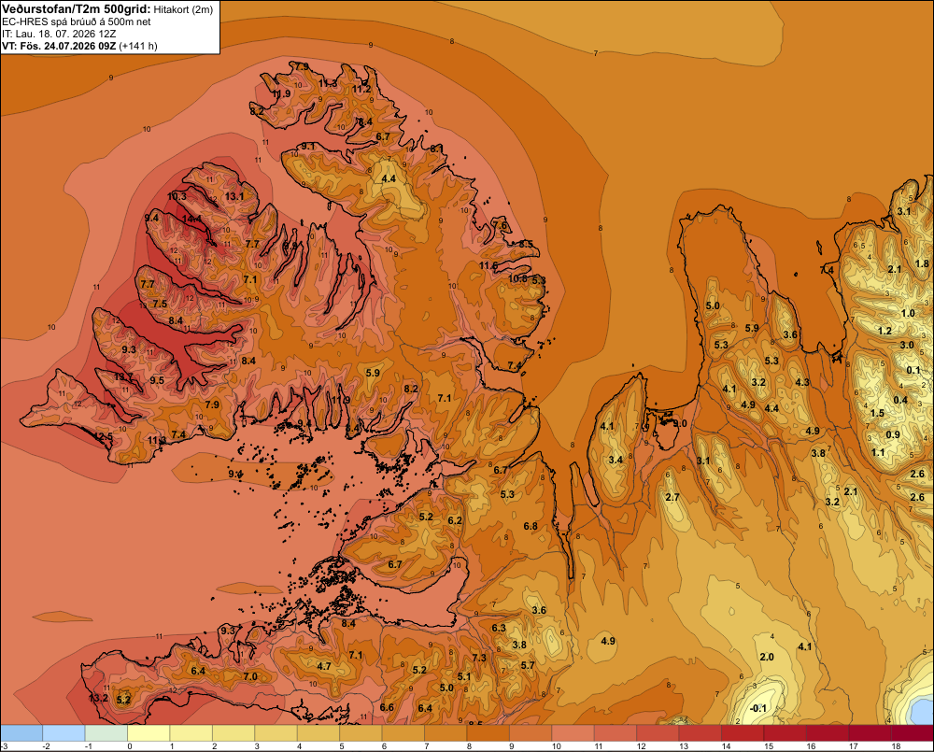Click the highland value '0.1'
The height and width of the screenshot is (752, 934).
click(x=913, y=370)
